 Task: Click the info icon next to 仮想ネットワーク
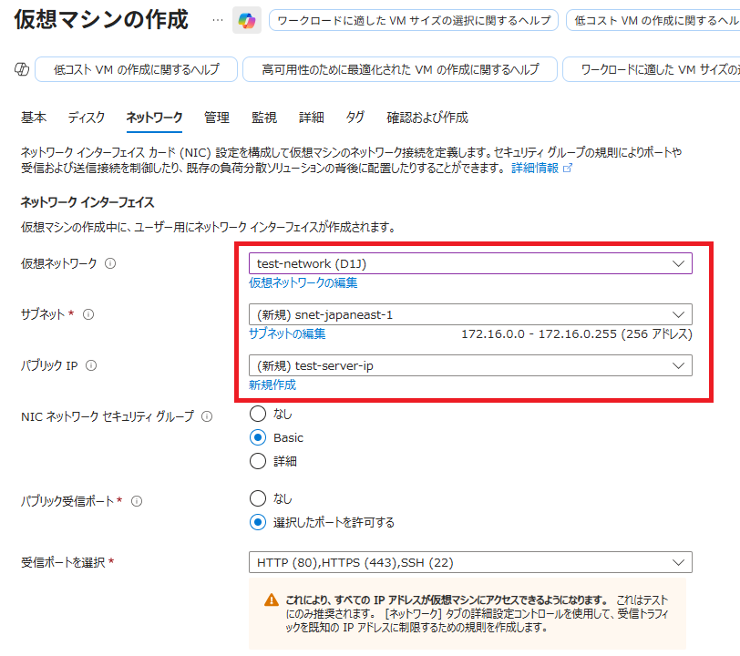pos(110,264)
